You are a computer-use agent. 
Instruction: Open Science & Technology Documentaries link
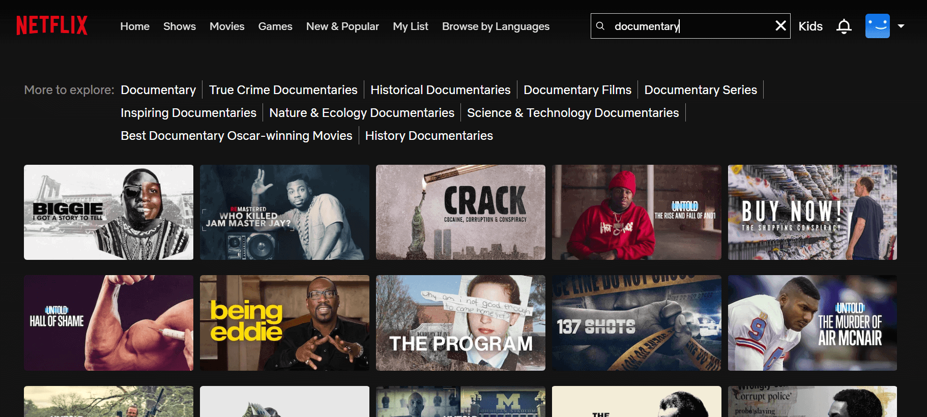pos(572,113)
